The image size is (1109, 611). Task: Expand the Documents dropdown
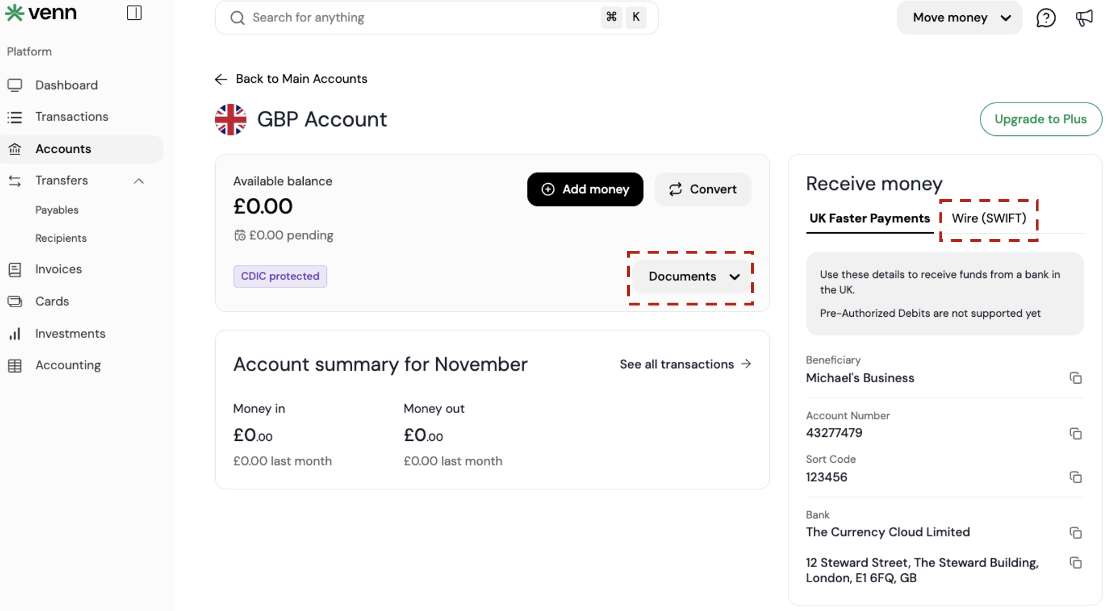coord(693,277)
